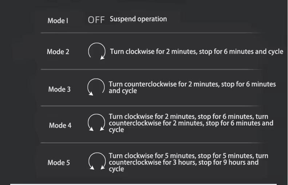This screenshot has width=288, height=185.
Task: Click 'Turn counterclockwise for 2 minutes' text in Mode 3
Action: tap(164, 84)
